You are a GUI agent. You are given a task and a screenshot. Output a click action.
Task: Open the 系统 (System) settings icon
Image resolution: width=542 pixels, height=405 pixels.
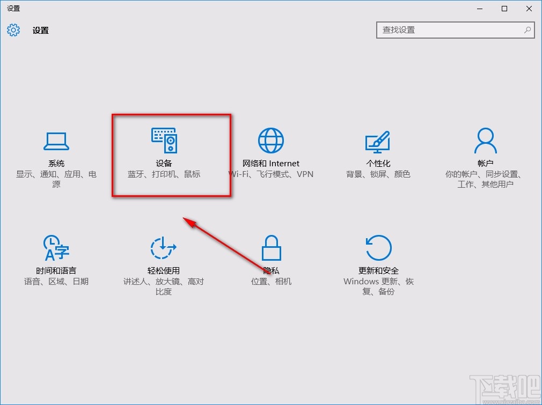pos(56,141)
